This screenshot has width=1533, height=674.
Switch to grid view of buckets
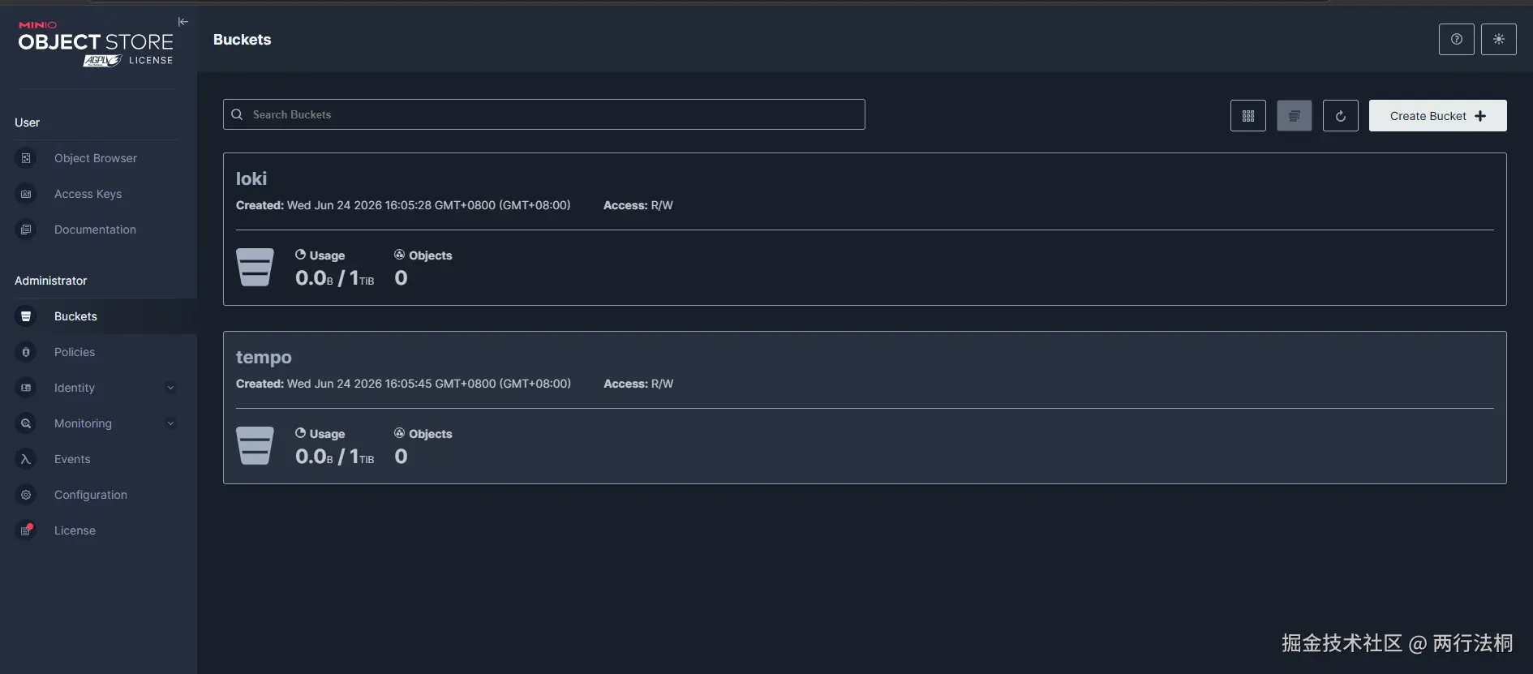click(1248, 116)
